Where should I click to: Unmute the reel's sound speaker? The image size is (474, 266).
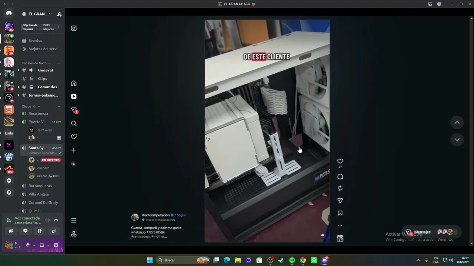323,235
